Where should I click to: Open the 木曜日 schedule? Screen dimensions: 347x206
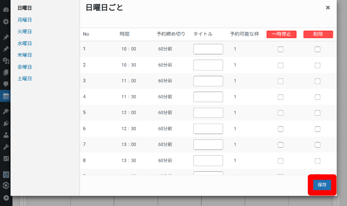point(25,55)
